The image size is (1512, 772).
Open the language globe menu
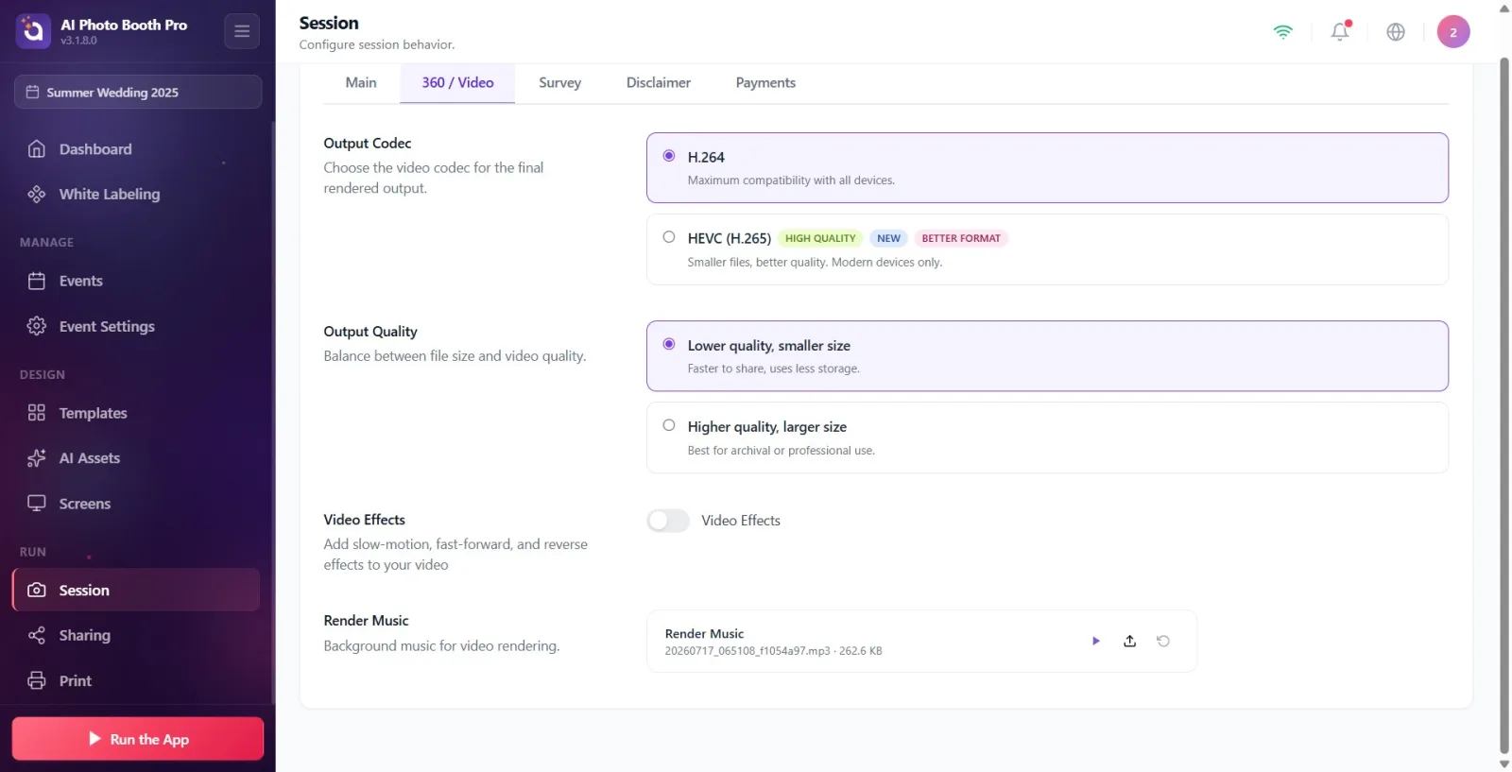[1396, 31]
